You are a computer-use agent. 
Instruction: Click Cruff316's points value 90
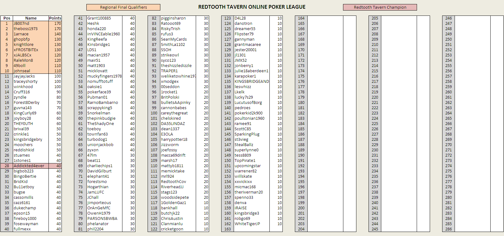[55, 92]
